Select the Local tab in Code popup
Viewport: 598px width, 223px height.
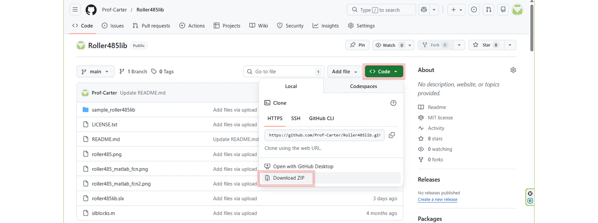pos(291,86)
